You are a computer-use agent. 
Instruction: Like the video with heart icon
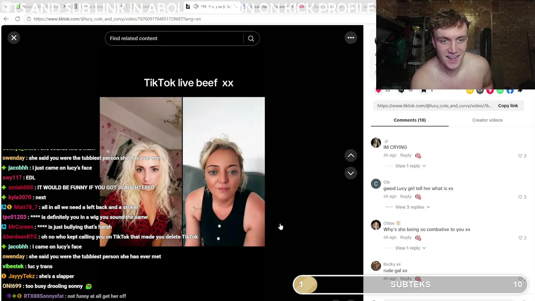[x=379, y=90]
